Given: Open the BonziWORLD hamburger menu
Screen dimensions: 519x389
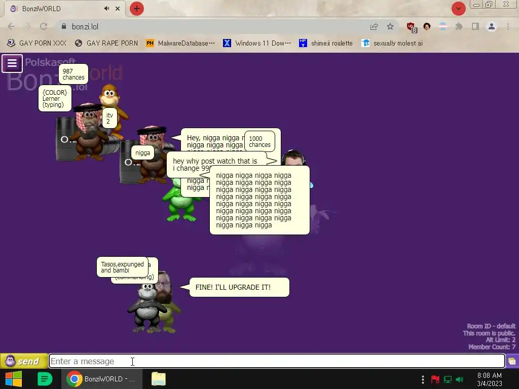Looking at the screenshot, I should pos(12,63).
